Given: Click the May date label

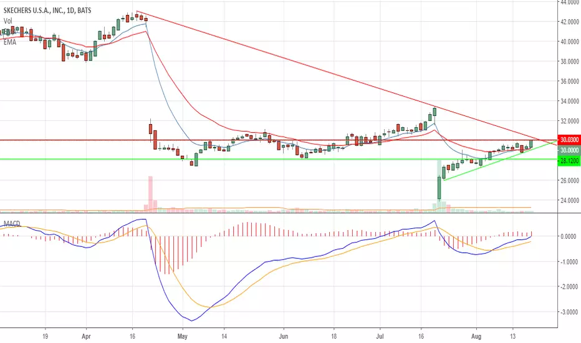Looking at the screenshot, I should tap(182, 336).
